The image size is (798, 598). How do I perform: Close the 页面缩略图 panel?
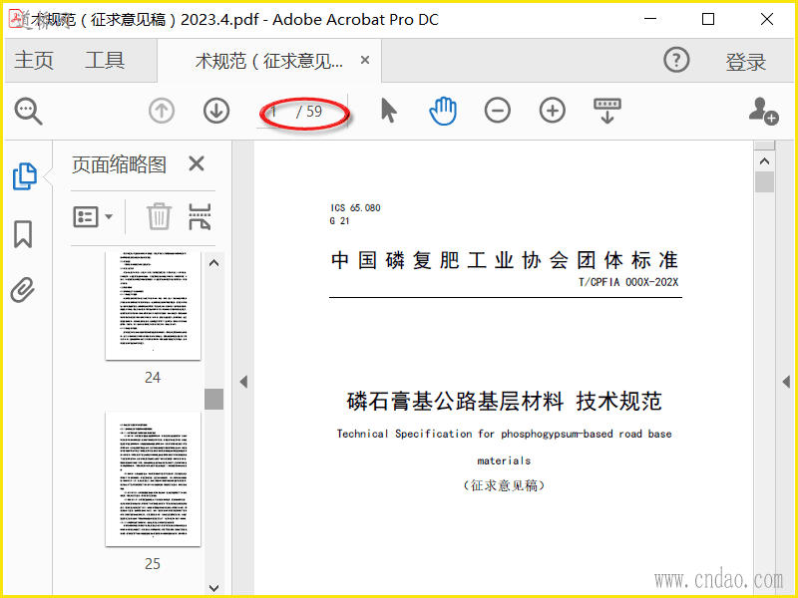click(197, 163)
